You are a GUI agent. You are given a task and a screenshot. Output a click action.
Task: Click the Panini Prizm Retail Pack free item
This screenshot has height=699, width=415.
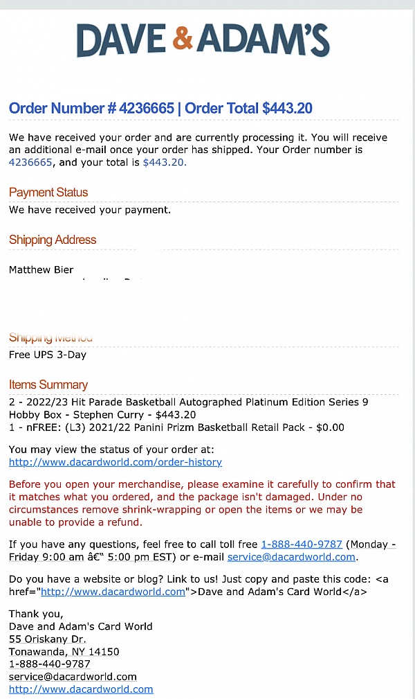point(176,427)
